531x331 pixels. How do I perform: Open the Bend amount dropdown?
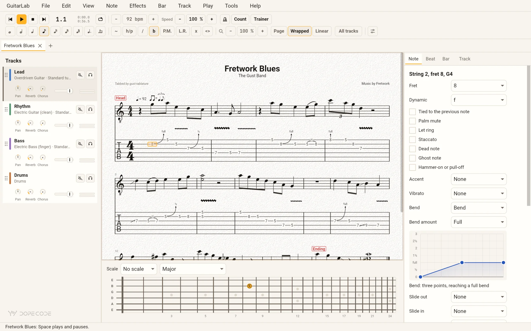[479, 222]
